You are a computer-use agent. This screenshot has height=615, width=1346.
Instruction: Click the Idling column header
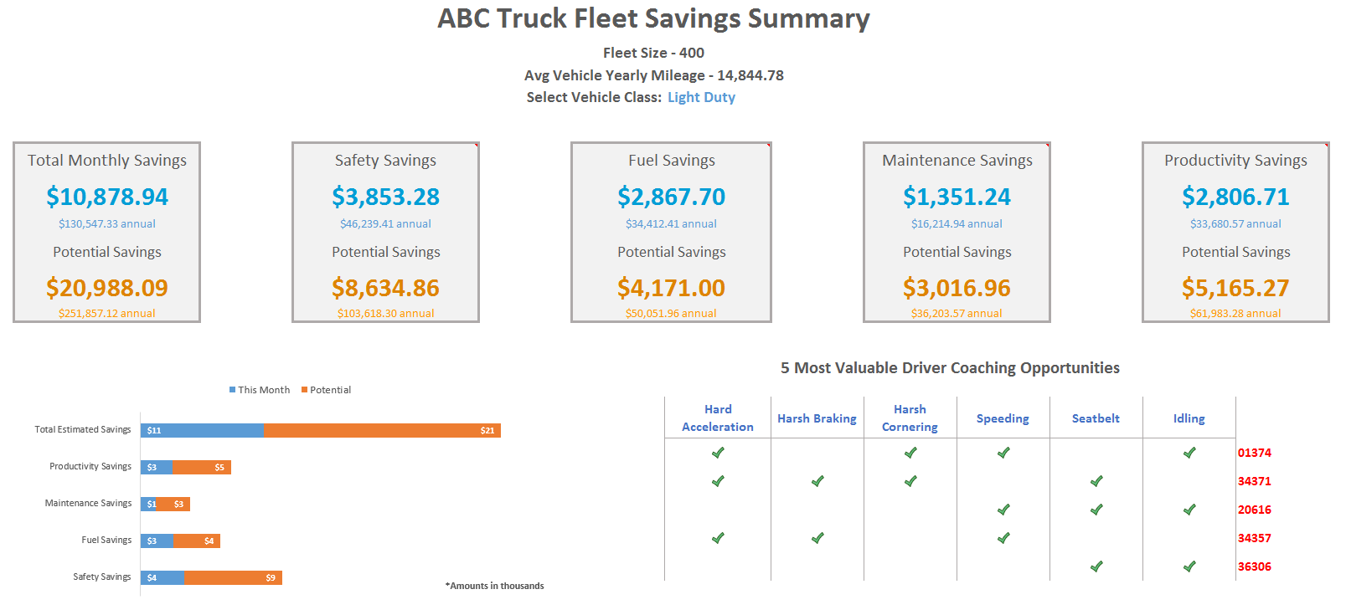coord(1189,418)
